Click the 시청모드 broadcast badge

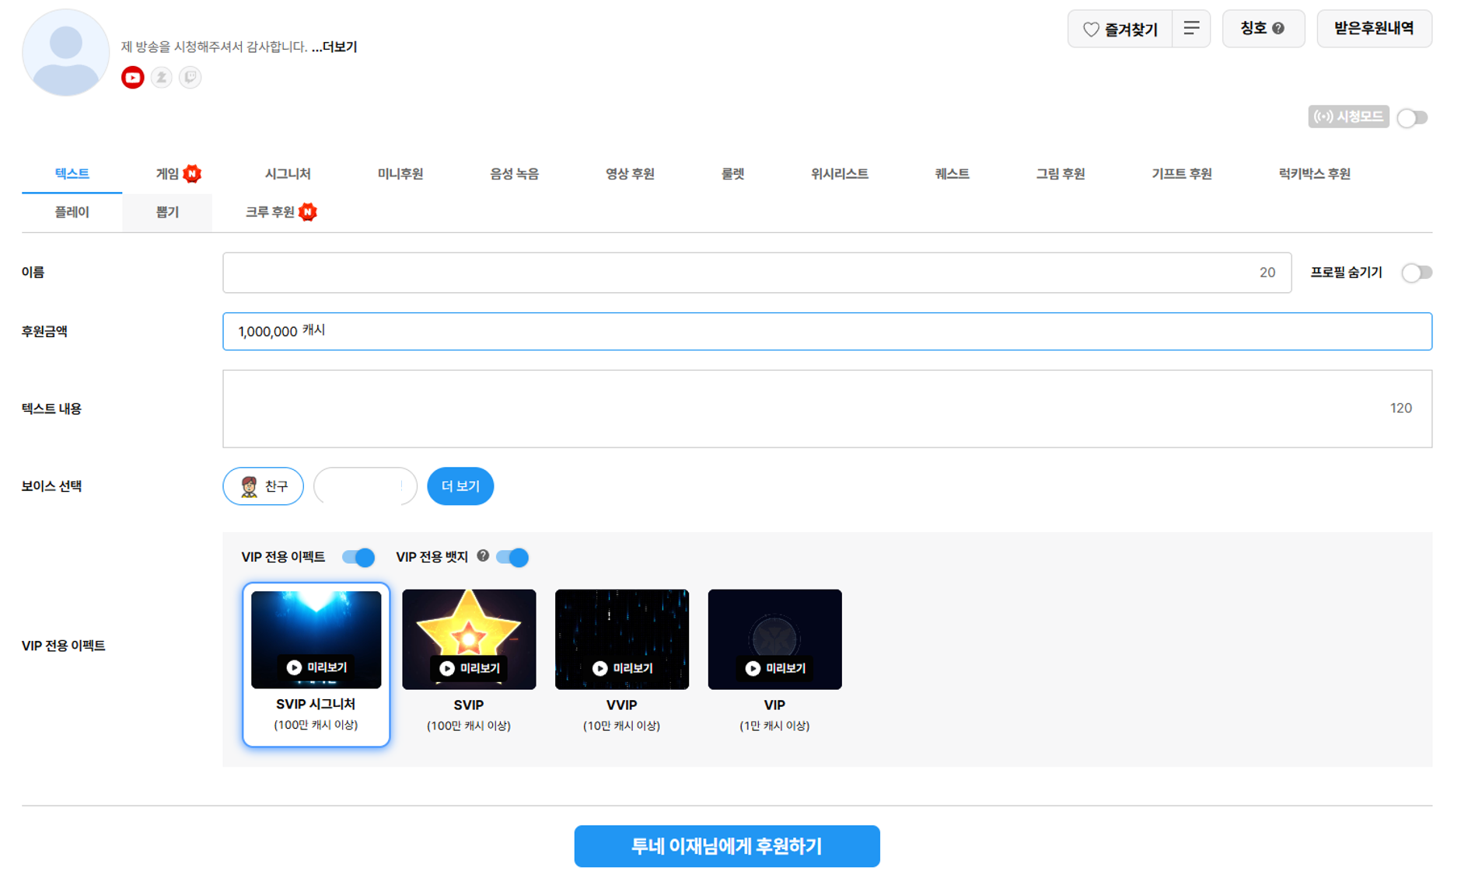(x=1348, y=117)
